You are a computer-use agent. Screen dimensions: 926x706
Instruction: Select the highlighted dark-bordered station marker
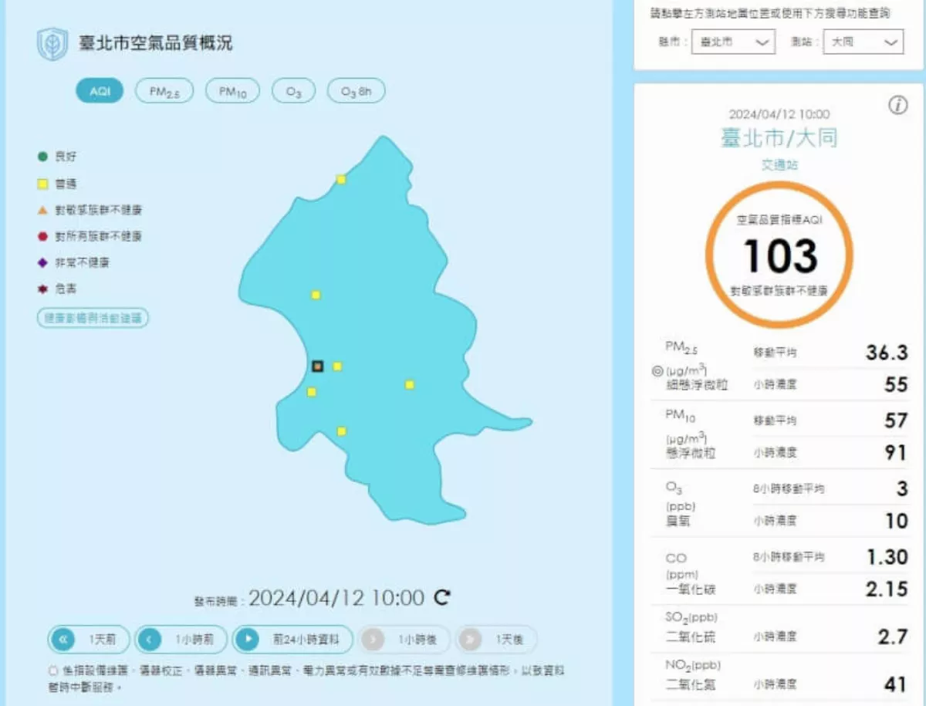(317, 366)
